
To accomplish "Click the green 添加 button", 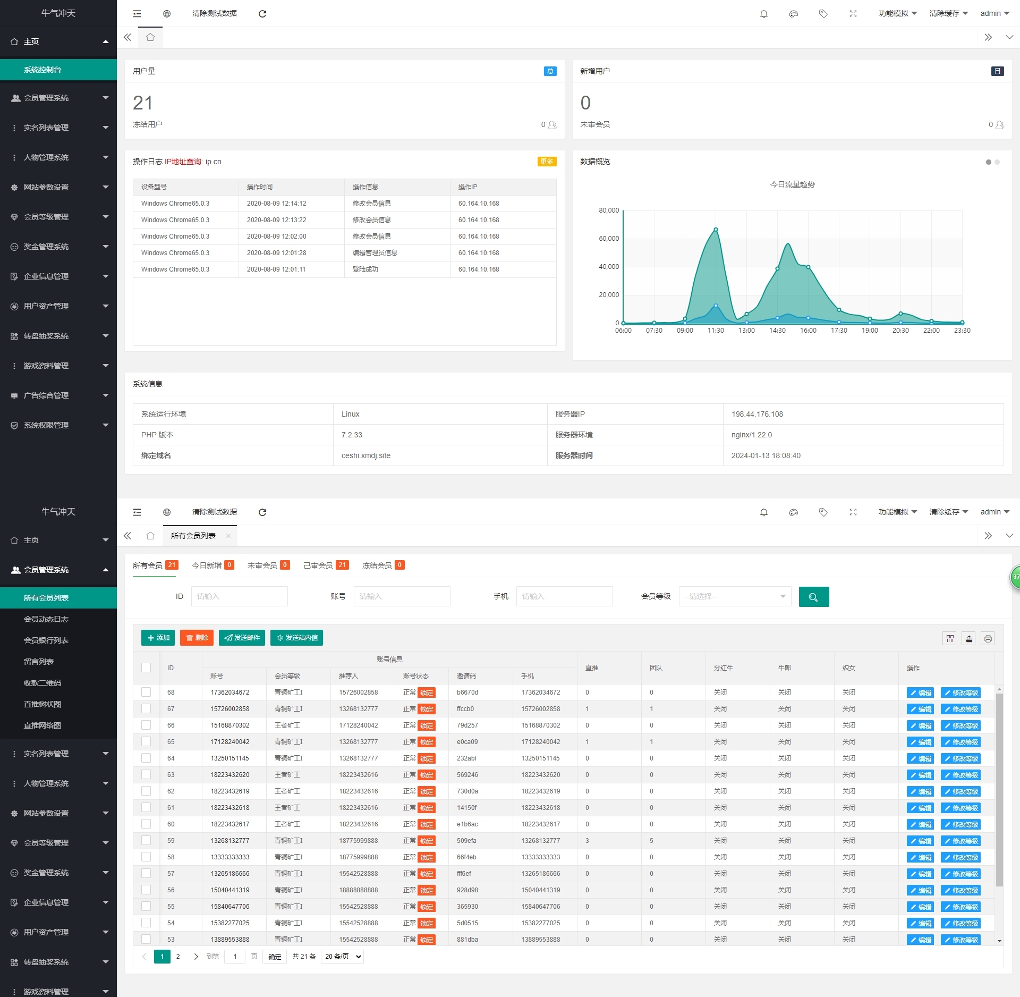I will 158,638.
